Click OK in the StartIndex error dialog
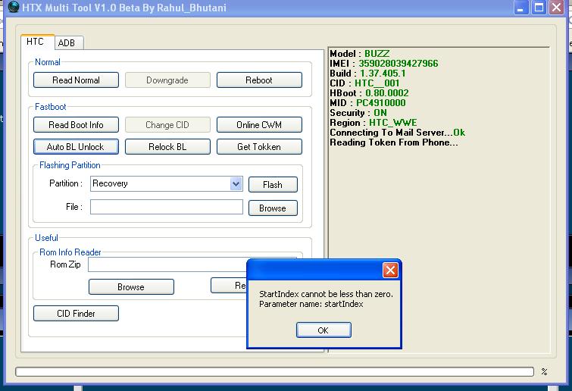Image resolution: width=572 pixels, height=391 pixels. 324,330
